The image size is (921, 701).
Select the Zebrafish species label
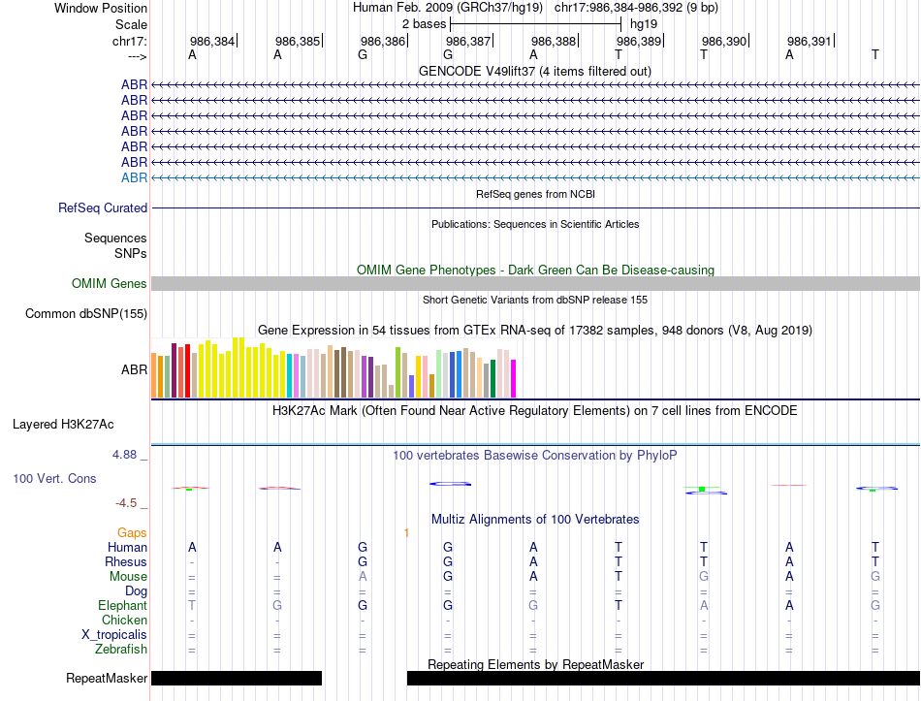(121, 650)
